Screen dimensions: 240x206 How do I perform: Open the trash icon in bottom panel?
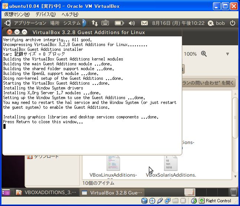click(x=234, y=192)
